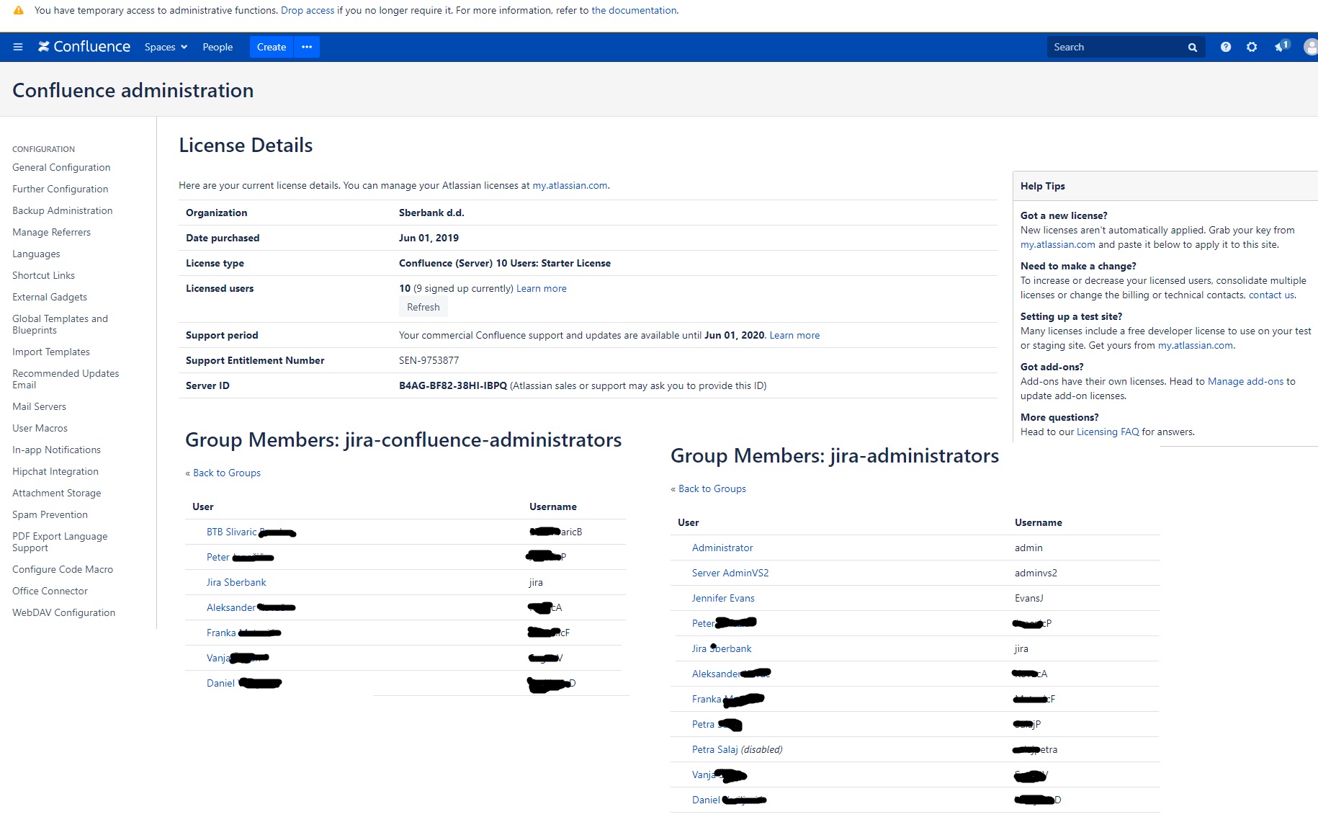This screenshot has width=1318, height=817.
Task: Click the Drop access link
Action: coord(308,10)
